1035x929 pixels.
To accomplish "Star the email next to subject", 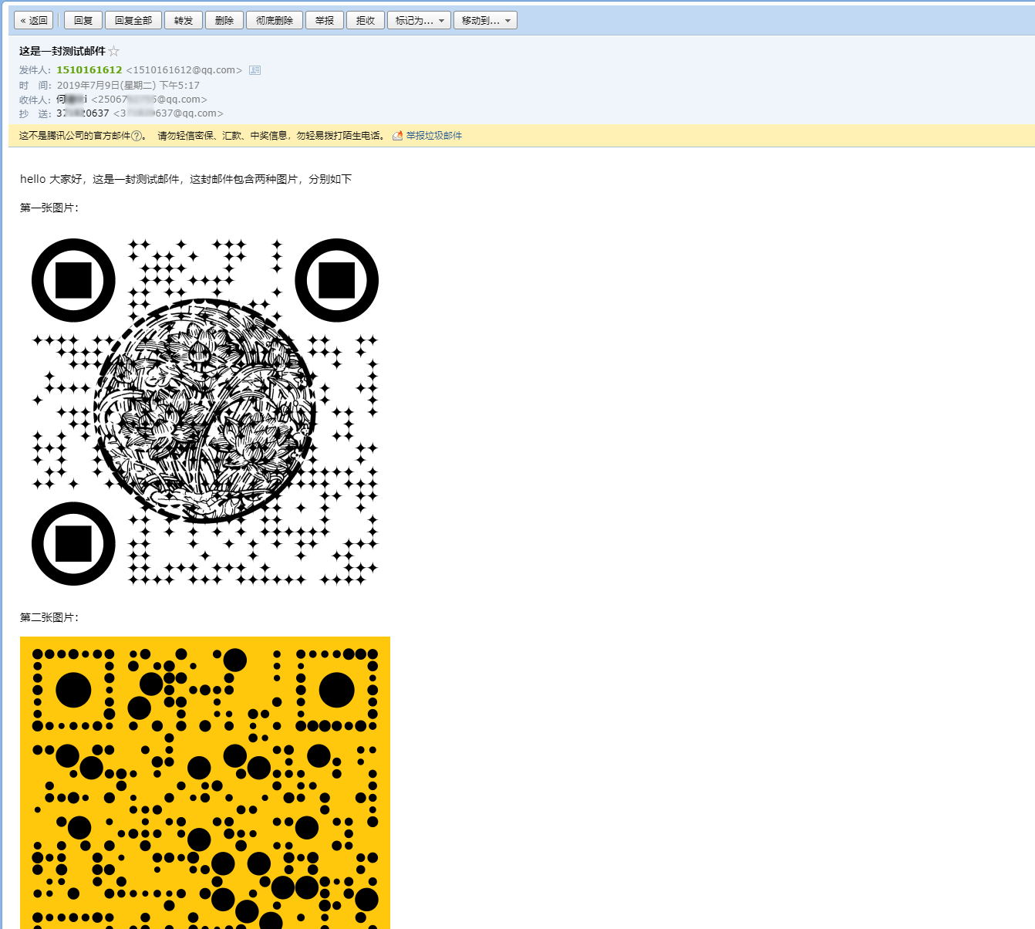I will tap(114, 51).
